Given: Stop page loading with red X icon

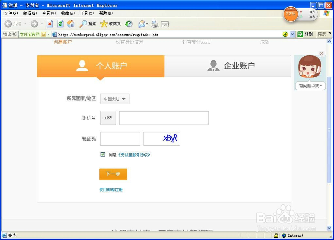Looking at the screenshot, I should click(x=50, y=24).
